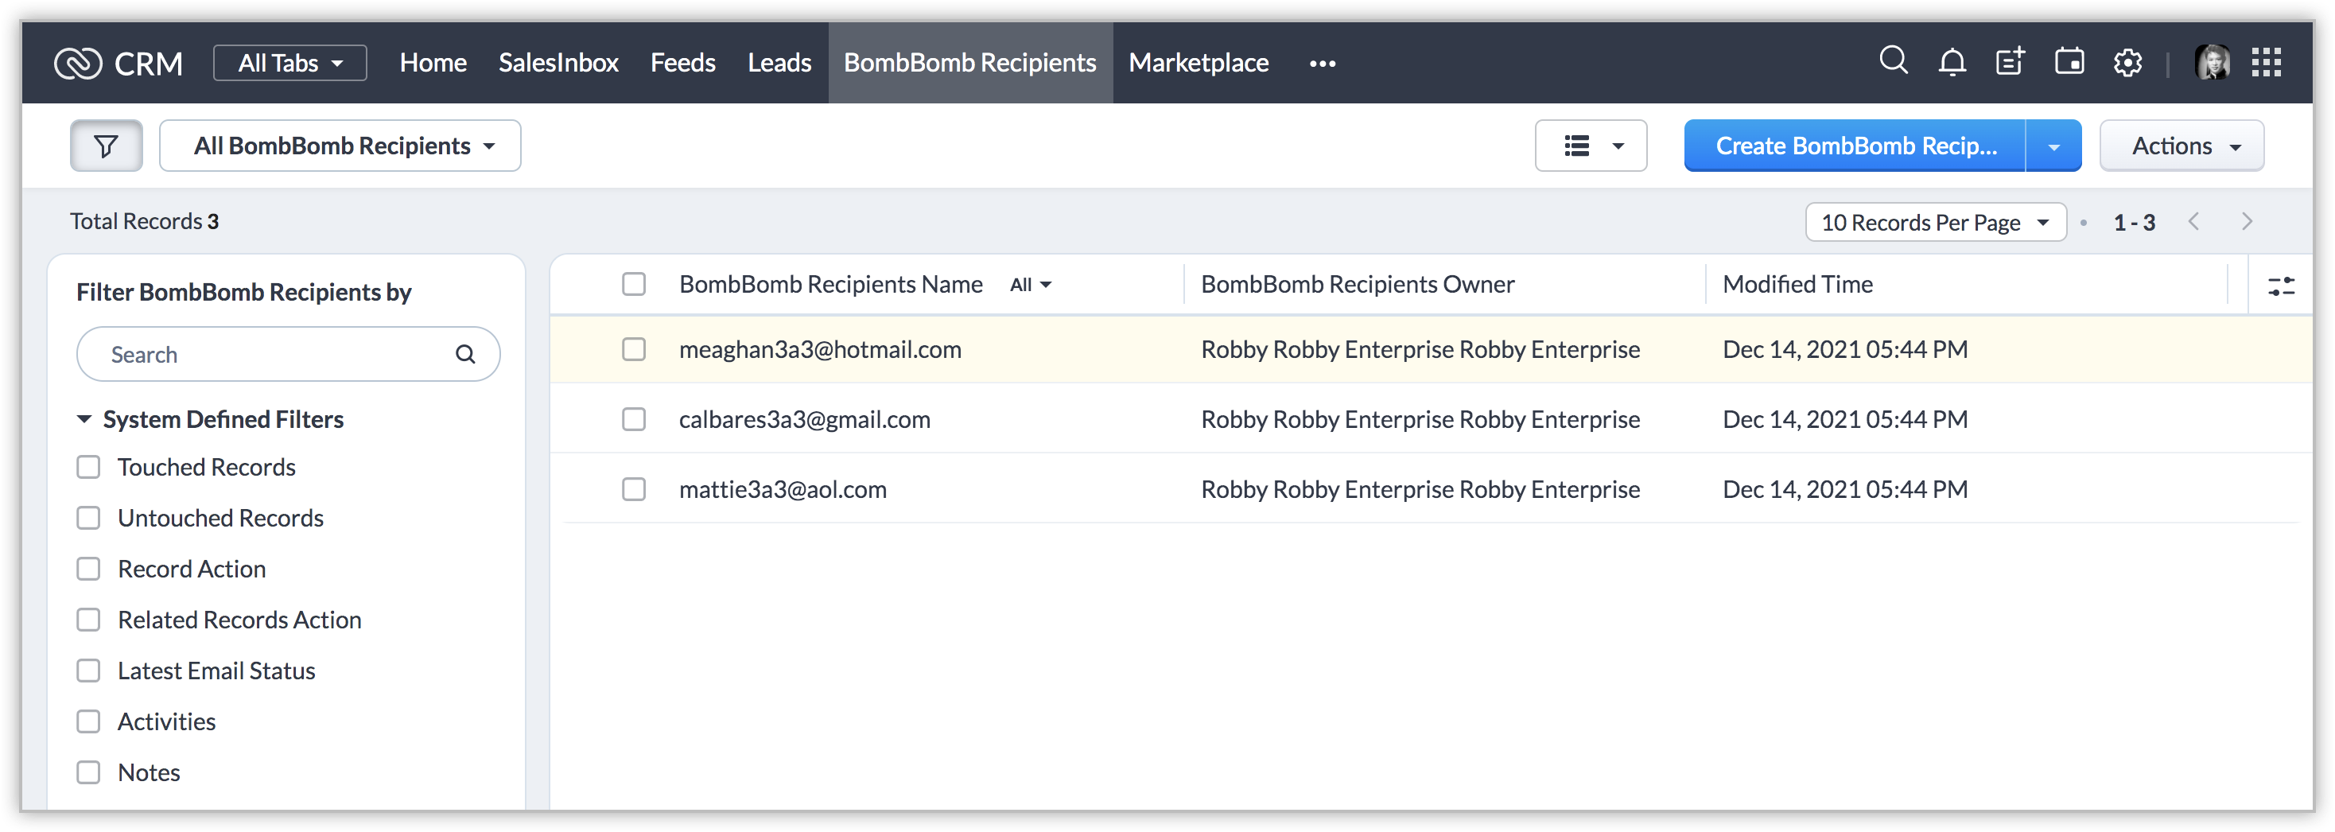Viewport: 2335px width, 832px height.
Task: Collapse the System Defined Filters section
Action: [x=84, y=420]
